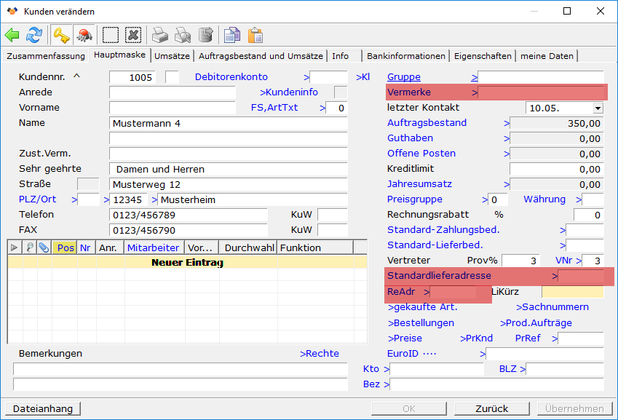Open the Bestellungen link

421,322
